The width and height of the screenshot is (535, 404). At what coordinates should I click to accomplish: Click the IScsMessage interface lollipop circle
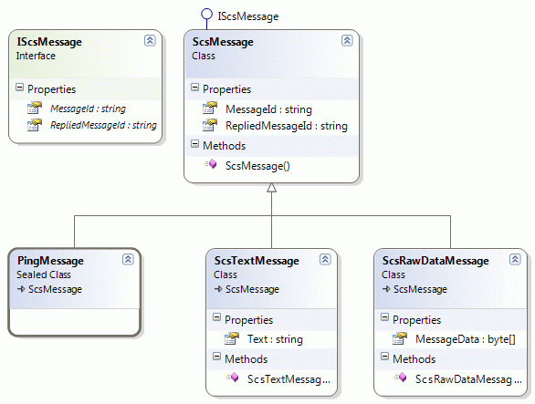(x=206, y=14)
